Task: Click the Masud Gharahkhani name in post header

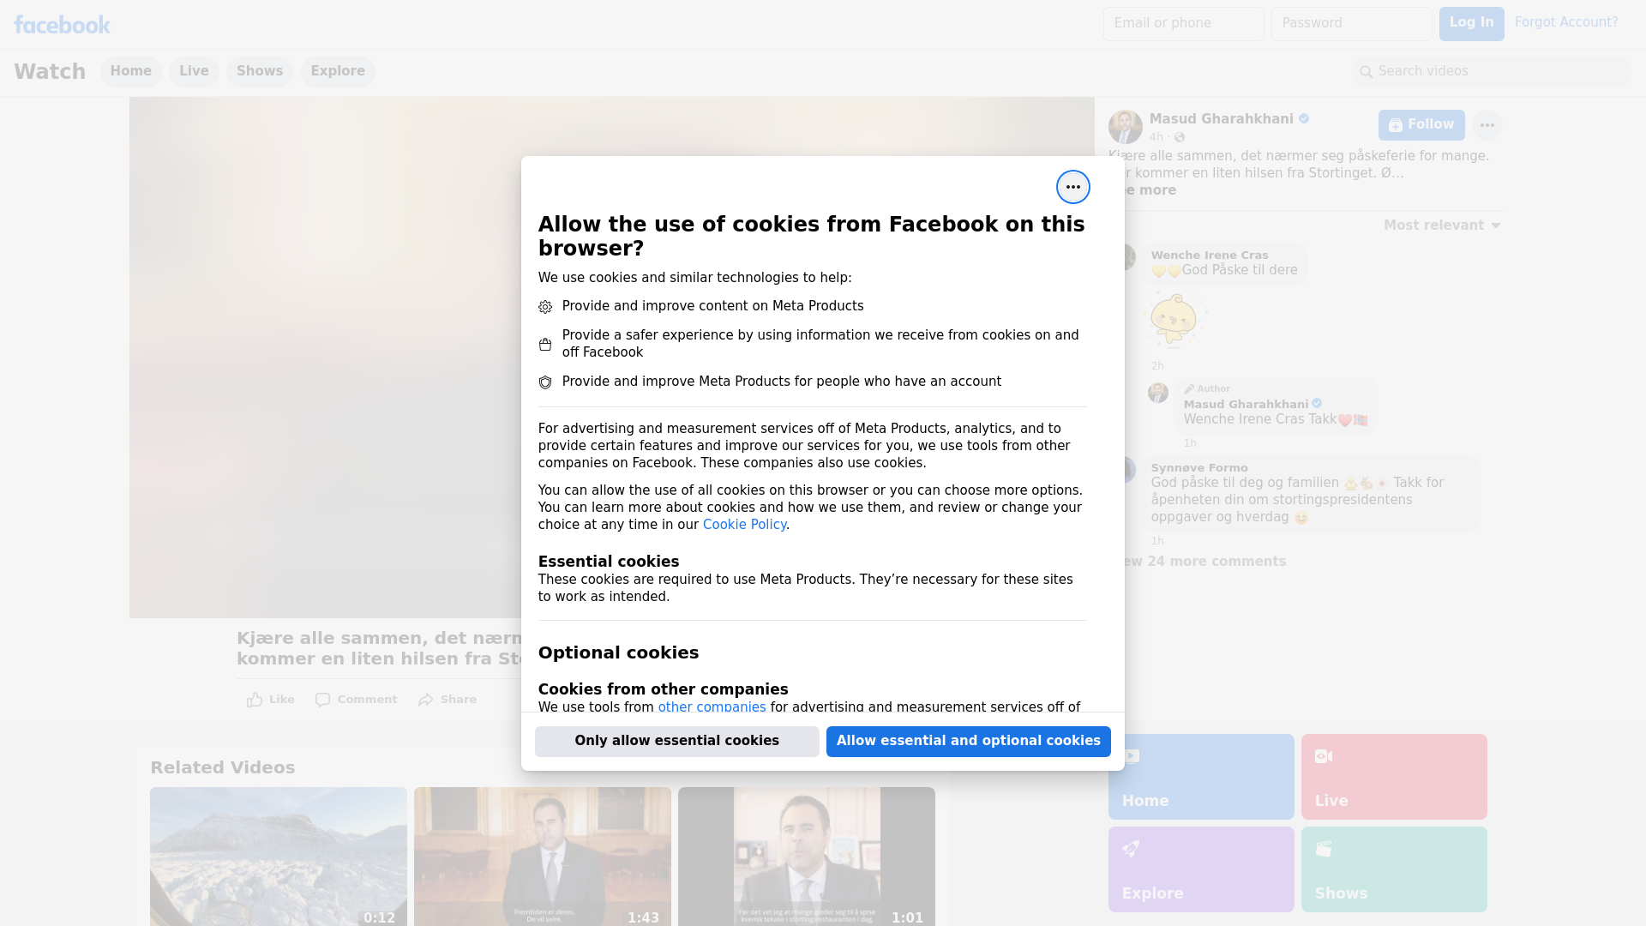Action: [x=1222, y=119]
